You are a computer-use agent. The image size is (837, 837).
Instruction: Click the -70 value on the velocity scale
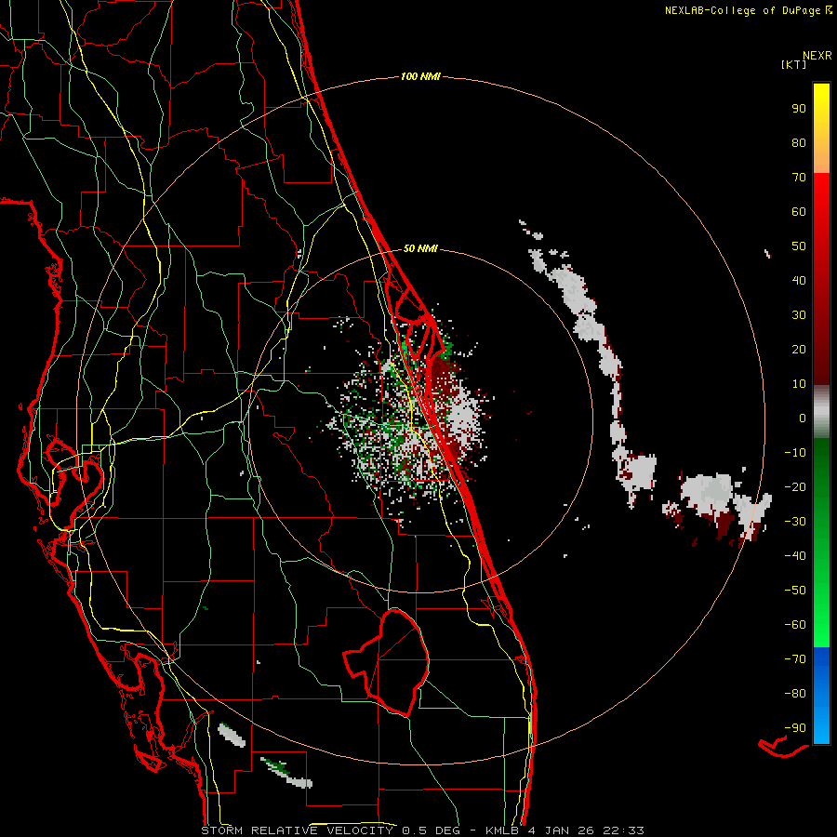click(795, 659)
